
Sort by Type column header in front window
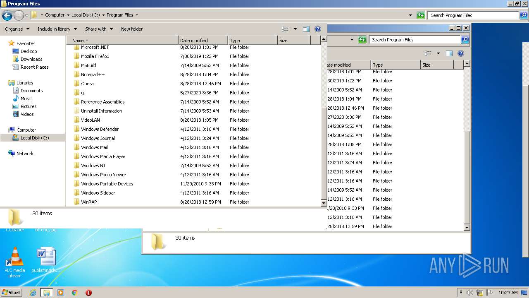tap(253, 41)
